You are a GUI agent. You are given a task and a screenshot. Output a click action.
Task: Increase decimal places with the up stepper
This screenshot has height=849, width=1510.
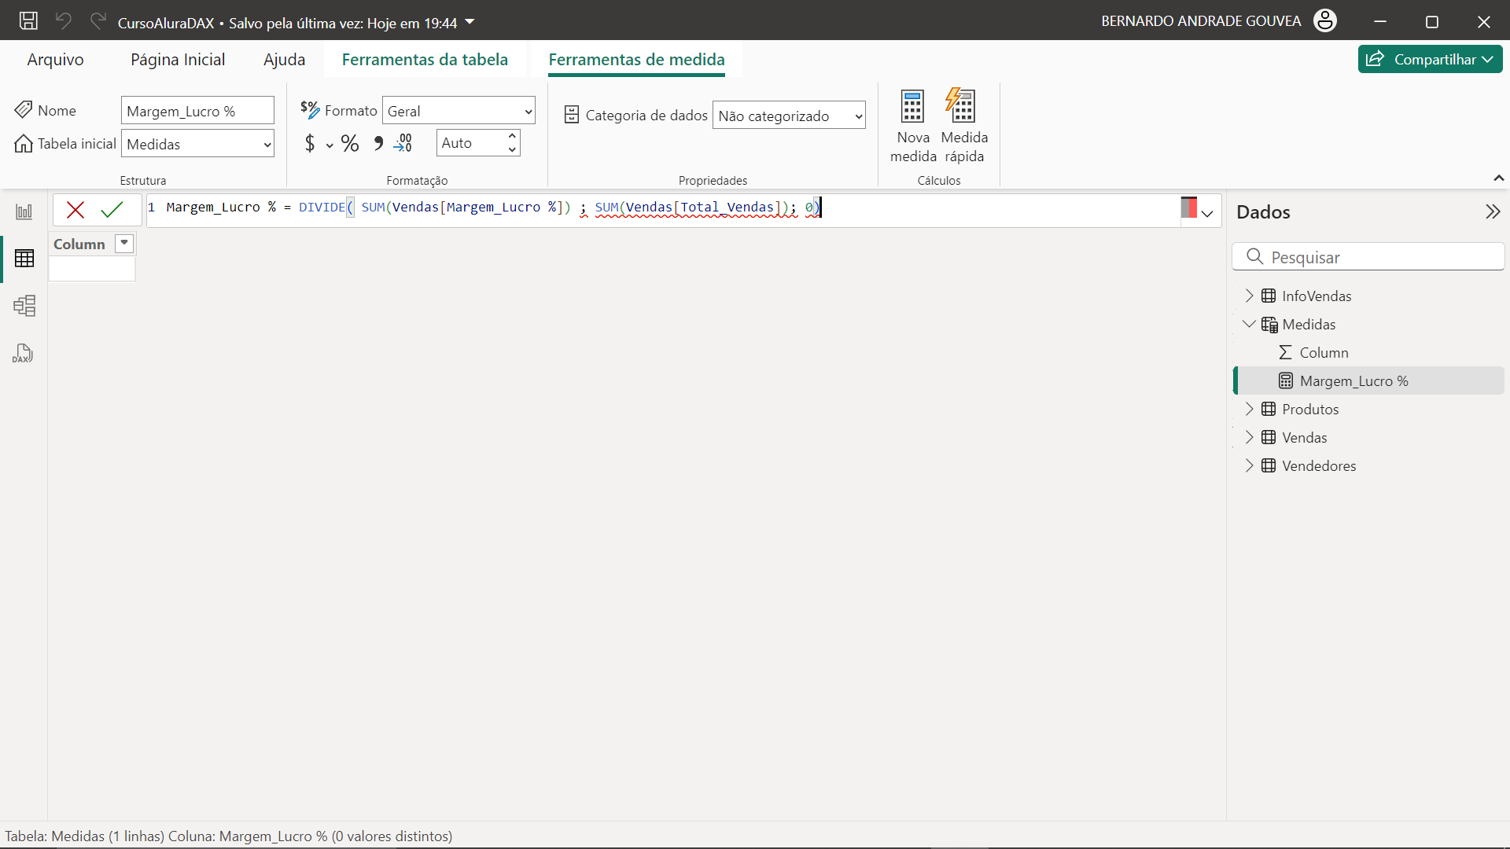[x=512, y=137]
